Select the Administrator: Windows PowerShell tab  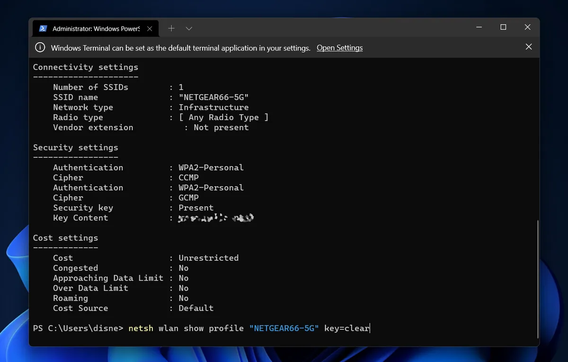[x=96, y=29]
